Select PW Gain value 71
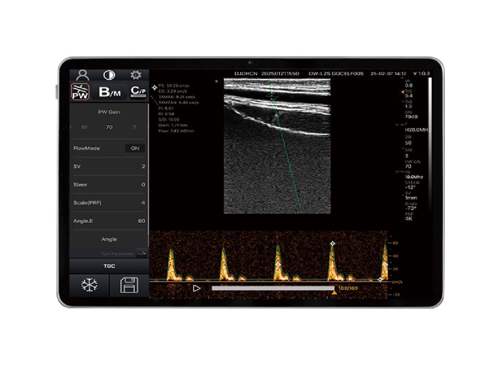 (134, 127)
